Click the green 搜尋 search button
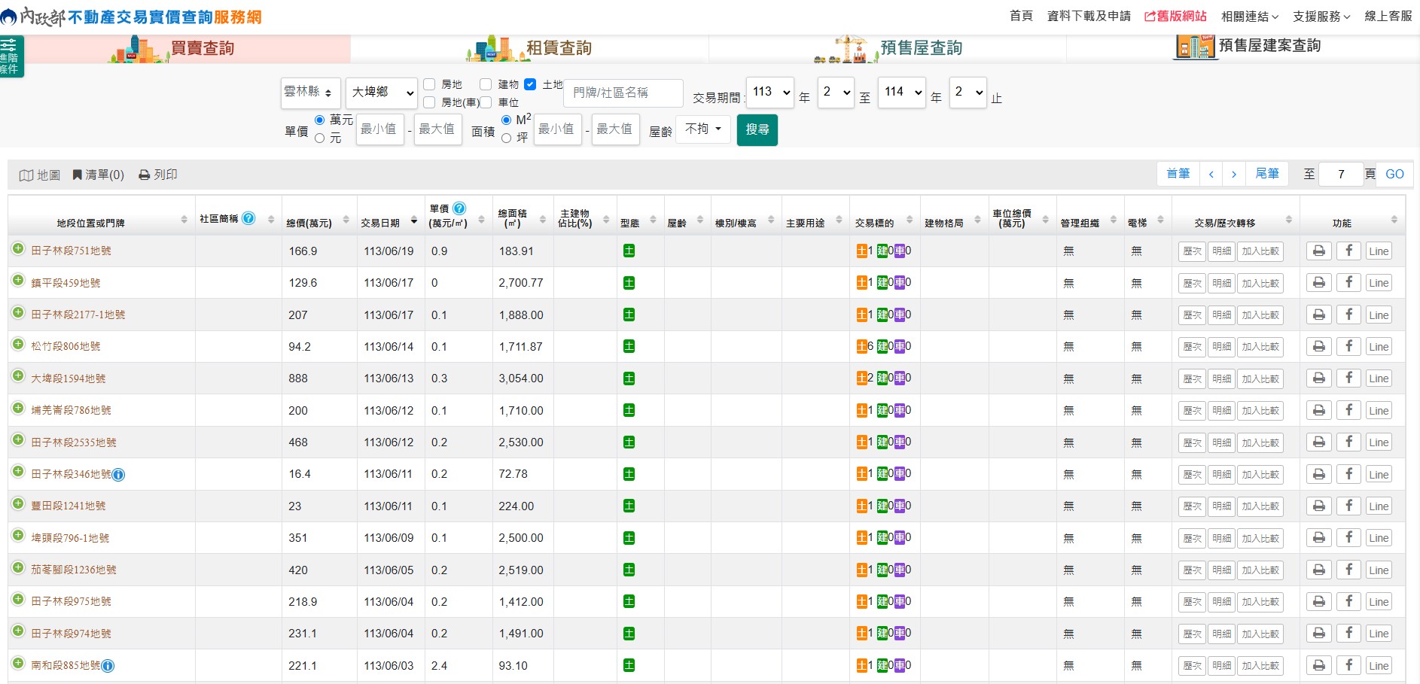The image size is (1420, 684). [757, 129]
